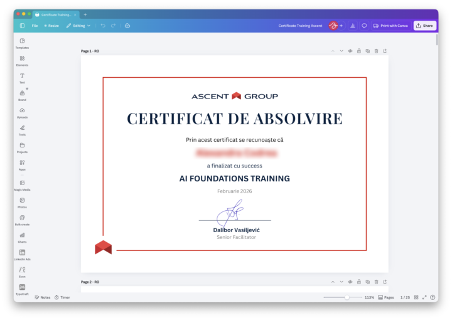452x320 pixels.
Task: Select the Ascent Group logo on certificate
Action: pos(235,96)
